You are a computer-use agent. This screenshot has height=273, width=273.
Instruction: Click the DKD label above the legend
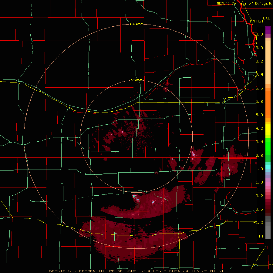click(x=267, y=18)
